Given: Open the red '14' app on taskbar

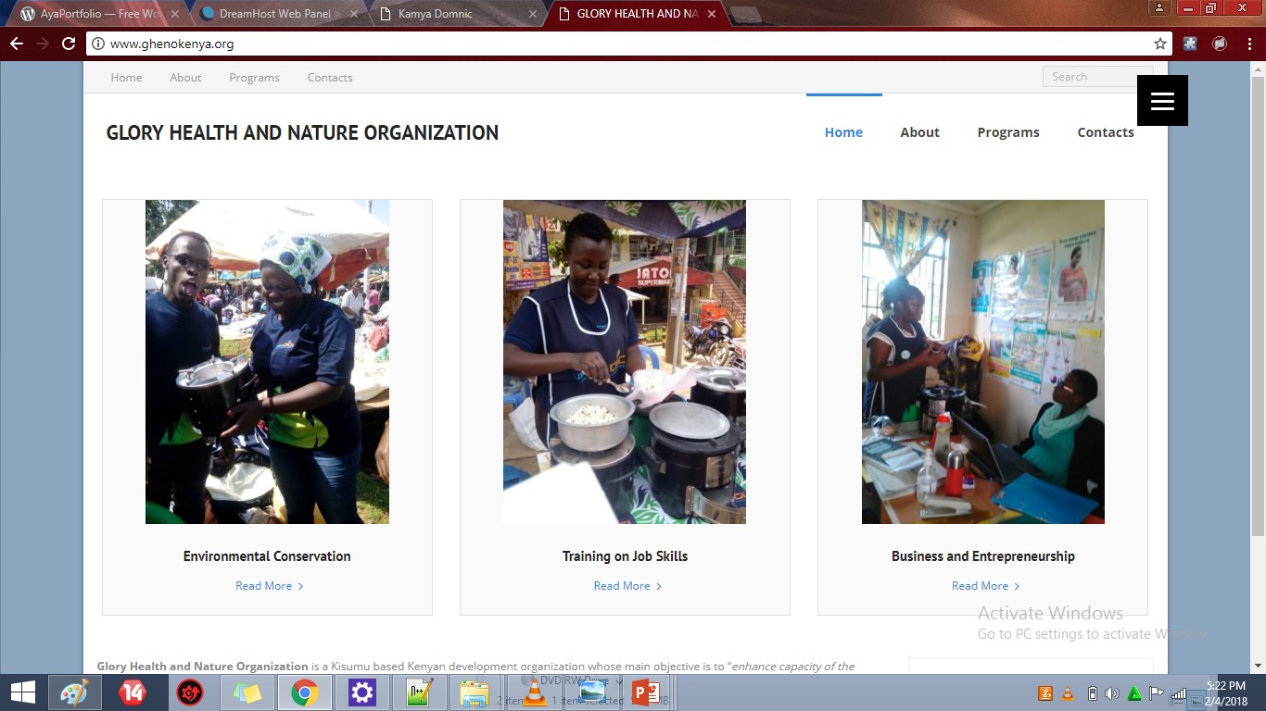Looking at the screenshot, I should [133, 692].
